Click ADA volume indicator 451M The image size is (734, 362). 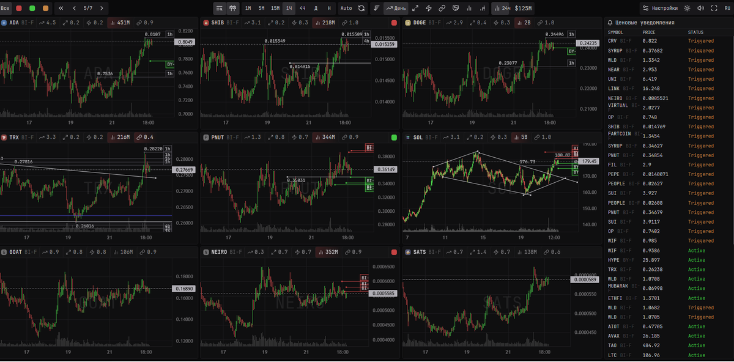pyautogui.click(x=120, y=23)
